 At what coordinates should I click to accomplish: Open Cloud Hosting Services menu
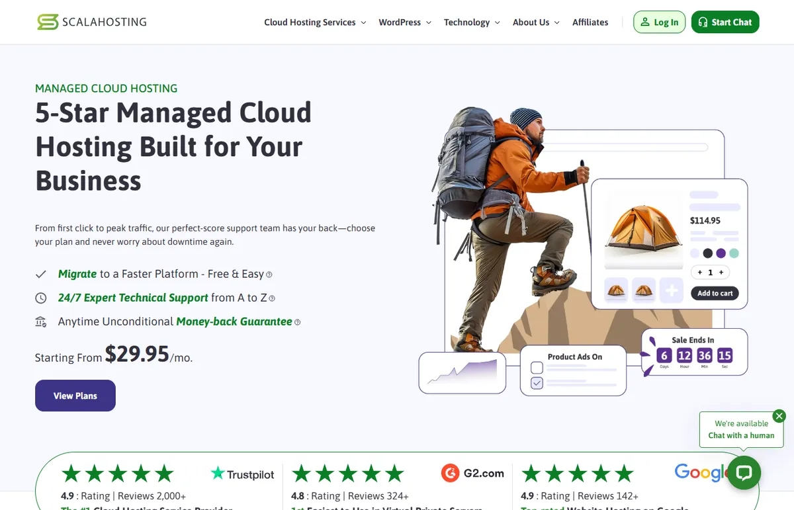click(x=315, y=22)
